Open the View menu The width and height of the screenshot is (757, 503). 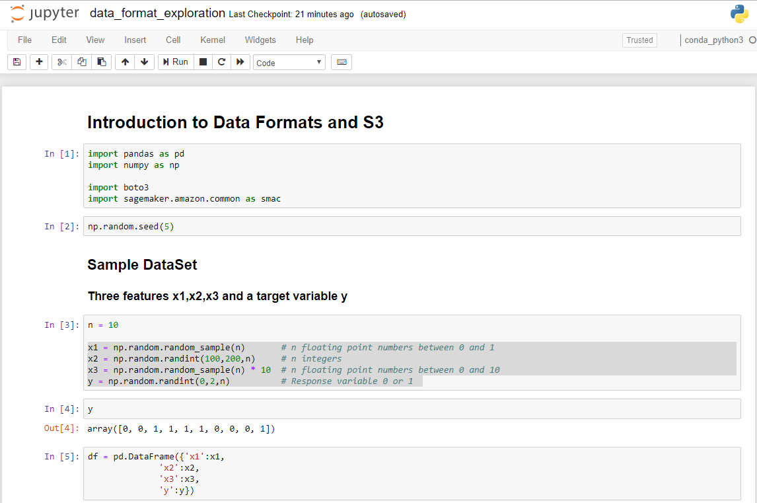95,40
